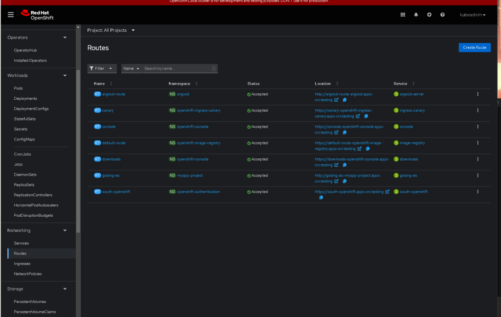Copy the oauth-openshift route location URL
The height and width of the screenshot is (317, 501).
[x=321, y=198]
